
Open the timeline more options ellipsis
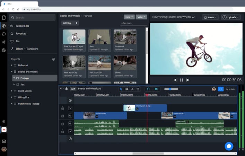click(x=62, y=89)
